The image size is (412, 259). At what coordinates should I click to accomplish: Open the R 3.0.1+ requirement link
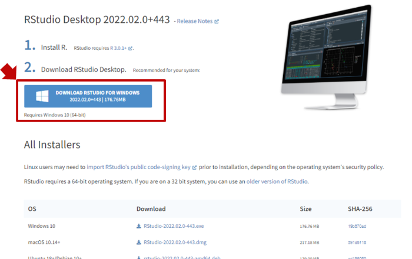[118, 48]
